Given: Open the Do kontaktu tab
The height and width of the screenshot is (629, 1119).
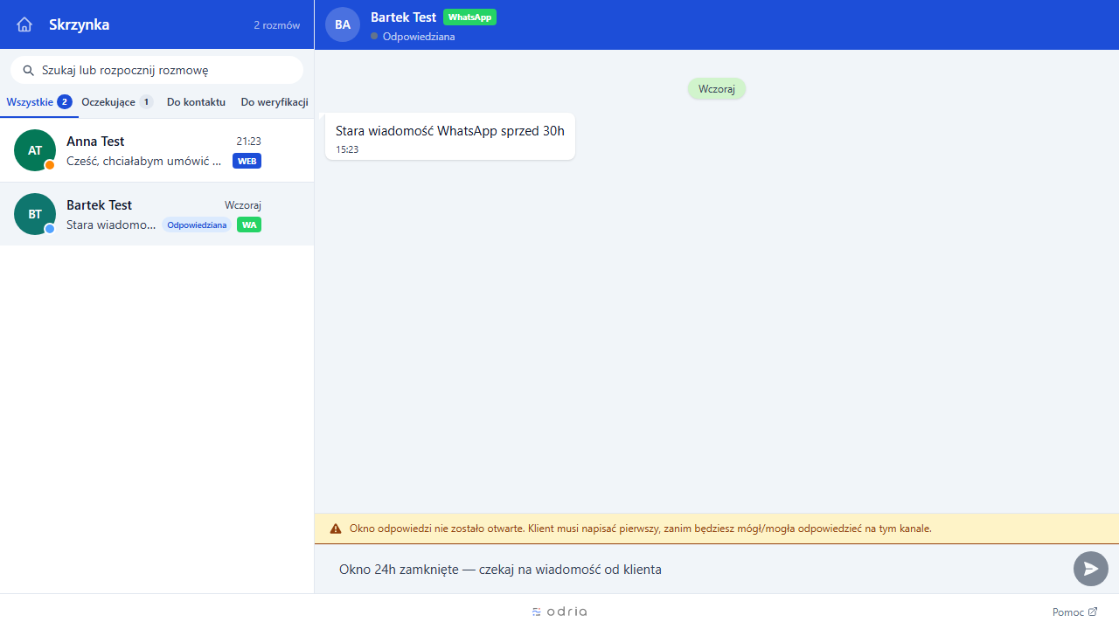Looking at the screenshot, I should 196,102.
